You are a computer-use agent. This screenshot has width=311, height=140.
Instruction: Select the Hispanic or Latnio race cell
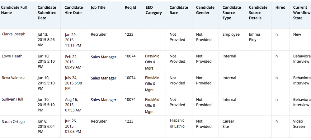[x=177, y=123]
